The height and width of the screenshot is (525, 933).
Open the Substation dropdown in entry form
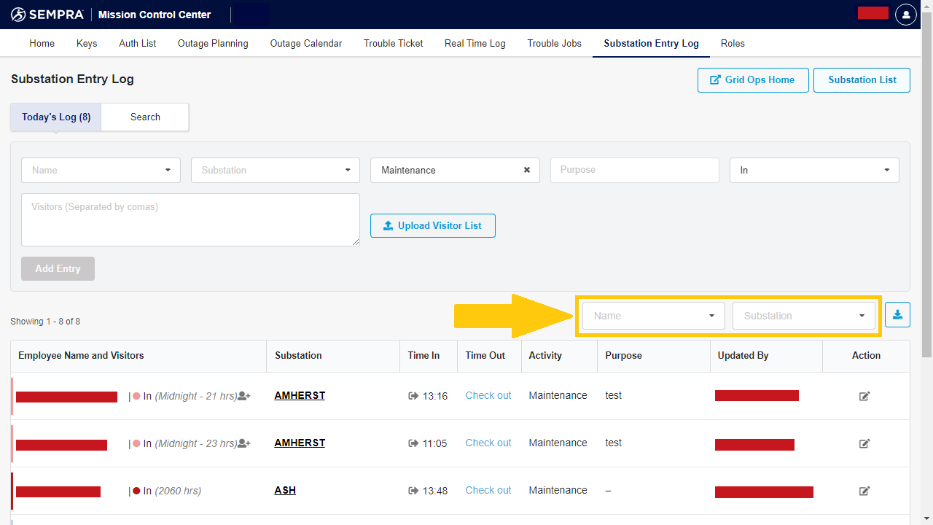tap(275, 170)
